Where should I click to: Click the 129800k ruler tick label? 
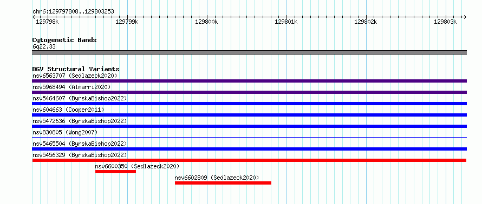(206, 22)
